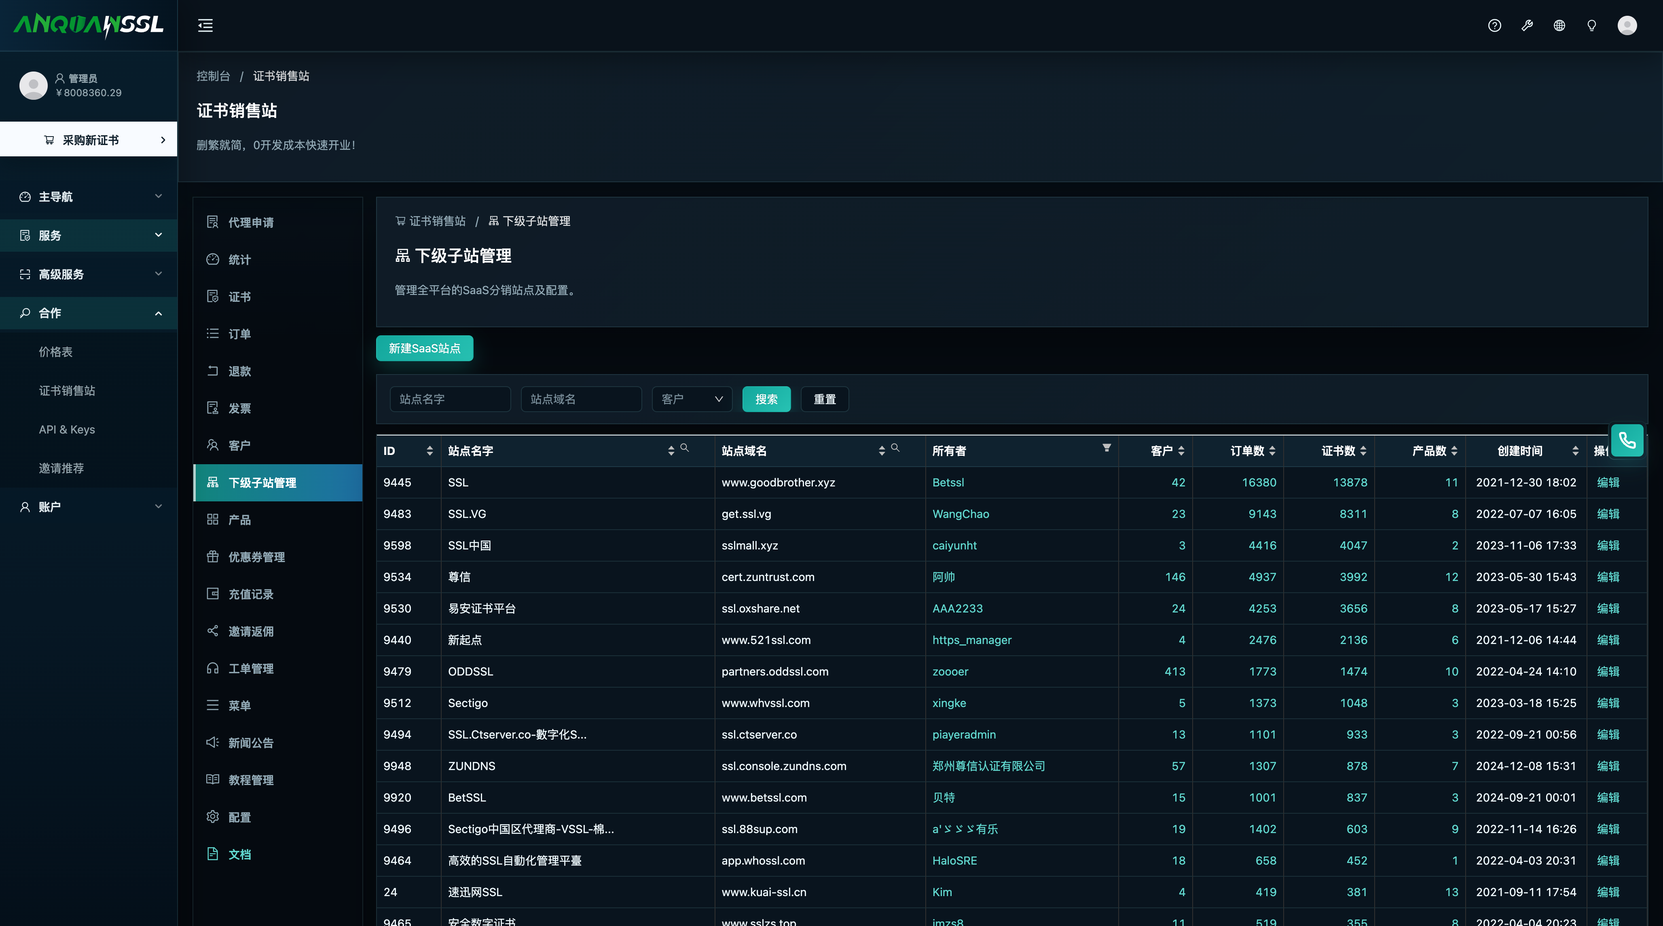Open the language globe icon
This screenshot has height=926, width=1663.
tap(1559, 26)
